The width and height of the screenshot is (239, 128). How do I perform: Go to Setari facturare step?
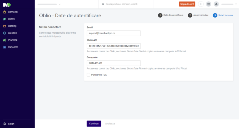[226, 15]
